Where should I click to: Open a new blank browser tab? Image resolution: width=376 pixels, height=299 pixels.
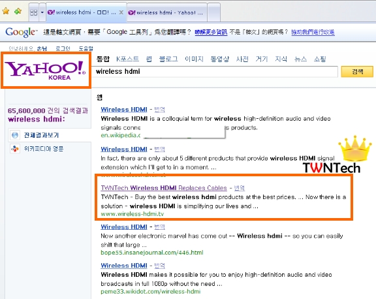tap(213, 12)
